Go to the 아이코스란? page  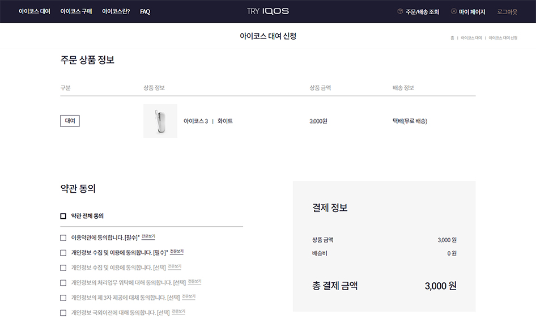pyautogui.click(x=116, y=11)
